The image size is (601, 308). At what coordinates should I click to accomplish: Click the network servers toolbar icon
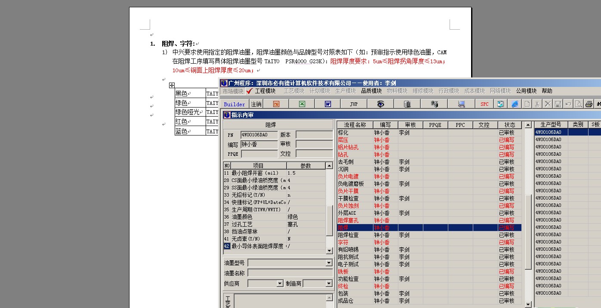(x=434, y=104)
